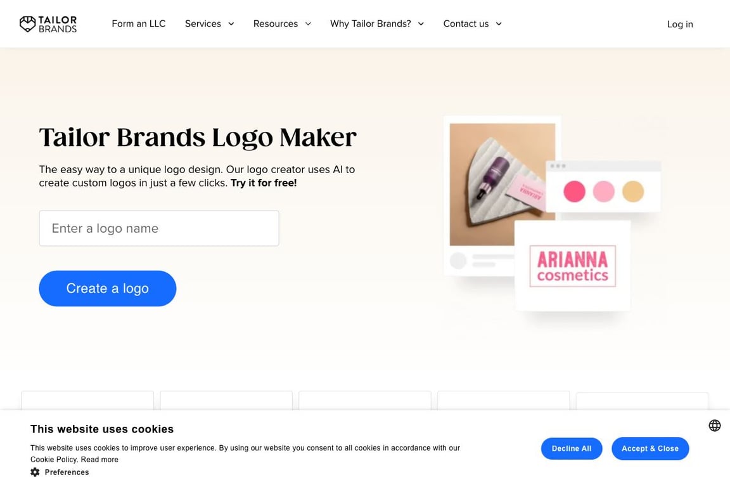Screen dimensions: 730x487
Task: Click Accept & Close cookies button
Action: pyautogui.click(x=650, y=448)
